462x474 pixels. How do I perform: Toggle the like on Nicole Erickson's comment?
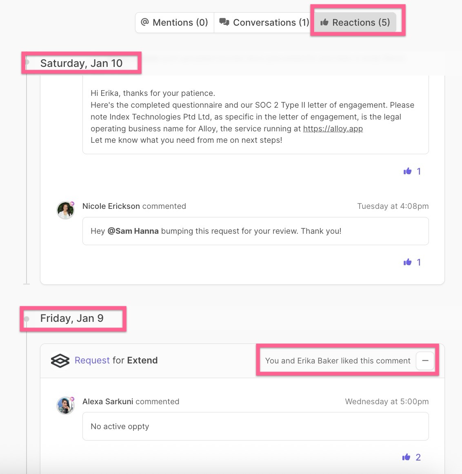pyautogui.click(x=407, y=262)
